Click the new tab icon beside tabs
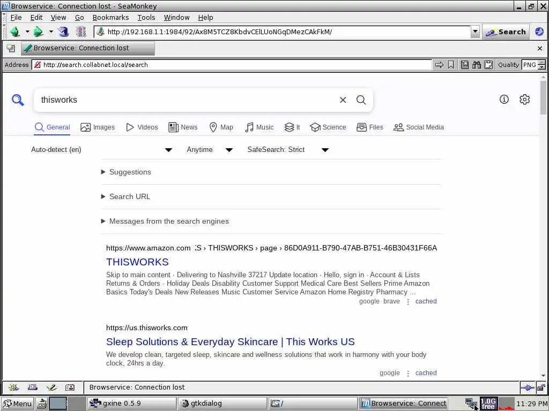Viewport: 549px width, 411px height. (x=11, y=48)
